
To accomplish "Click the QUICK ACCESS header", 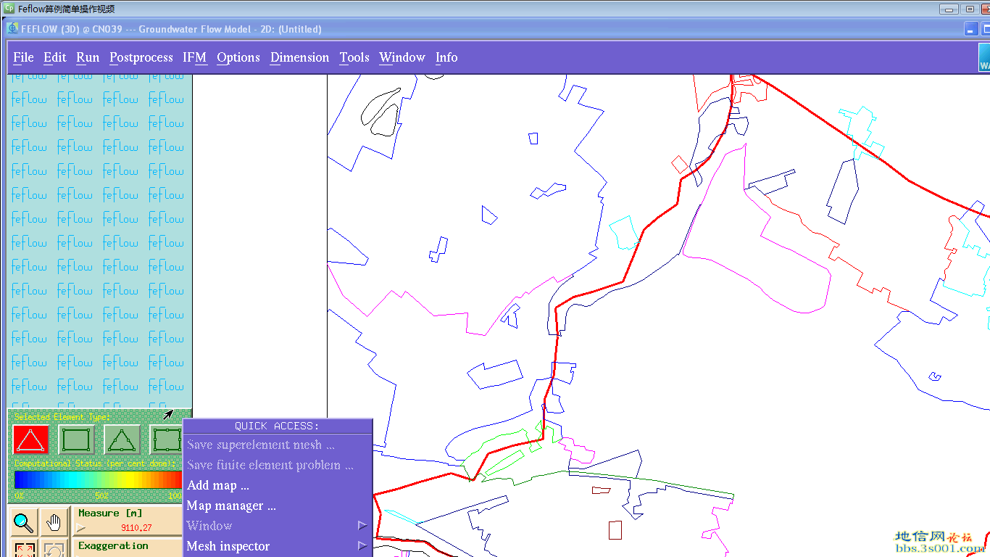I will tap(277, 426).
